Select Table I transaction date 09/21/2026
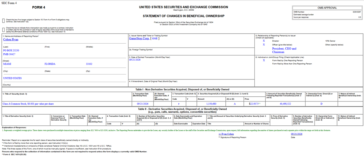Screen dimensions: 364x160 pyautogui.click(x=142, y=104)
